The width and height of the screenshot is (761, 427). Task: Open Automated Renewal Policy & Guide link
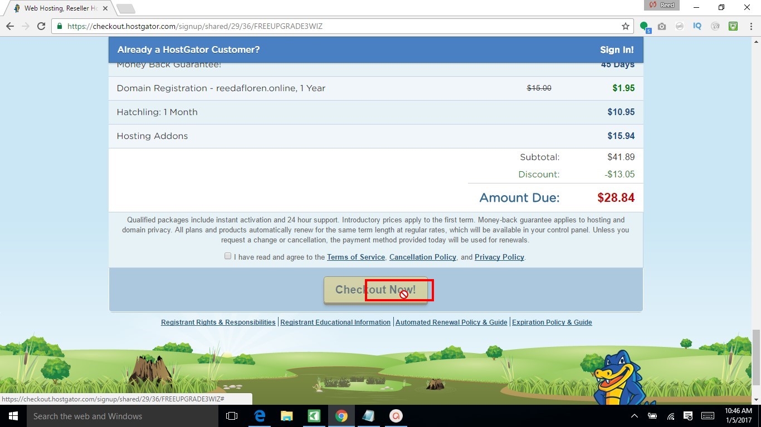[451, 322]
